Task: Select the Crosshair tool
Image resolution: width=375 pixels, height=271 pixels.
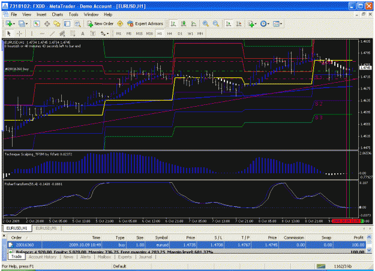Action: [x=20, y=34]
